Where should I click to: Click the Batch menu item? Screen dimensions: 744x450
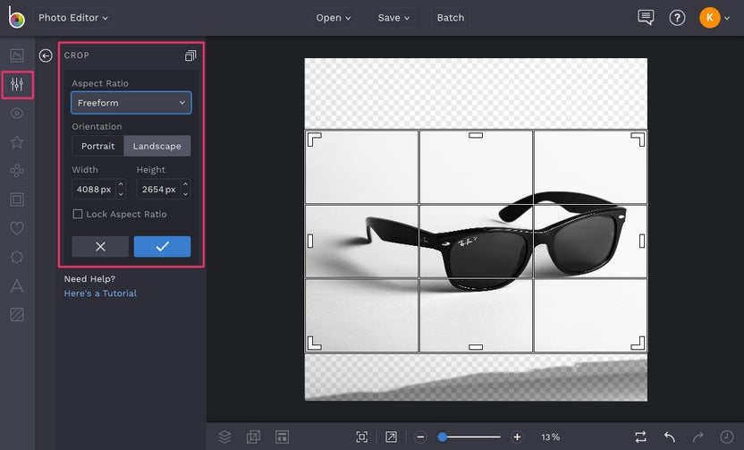(x=451, y=18)
